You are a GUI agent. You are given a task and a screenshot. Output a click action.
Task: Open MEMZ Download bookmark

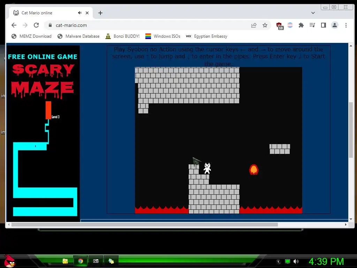click(x=32, y=36)
